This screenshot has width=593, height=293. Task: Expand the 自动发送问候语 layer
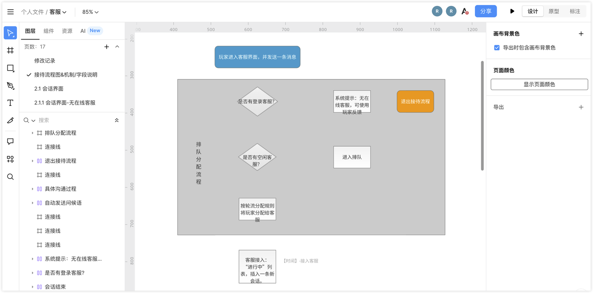pos(32,203)
